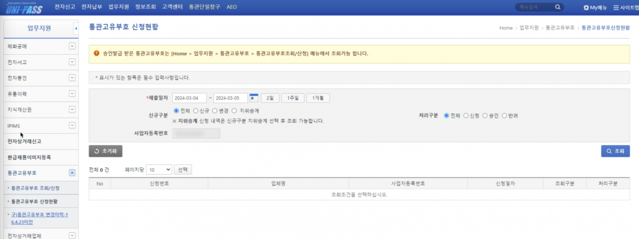
Task: Click start date field 2024-03-04
Action: point(190,98)
